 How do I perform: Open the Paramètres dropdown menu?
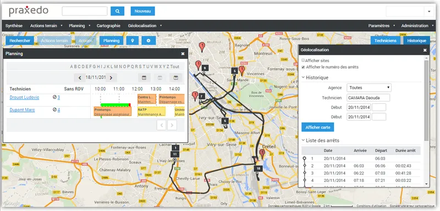pos(381,25)
